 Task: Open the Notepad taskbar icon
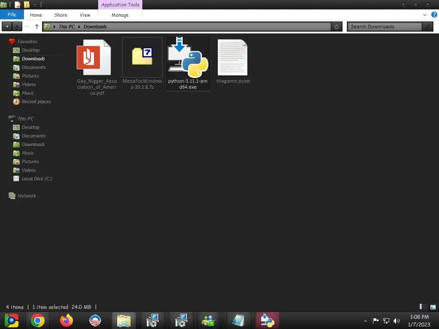(238, 320)
